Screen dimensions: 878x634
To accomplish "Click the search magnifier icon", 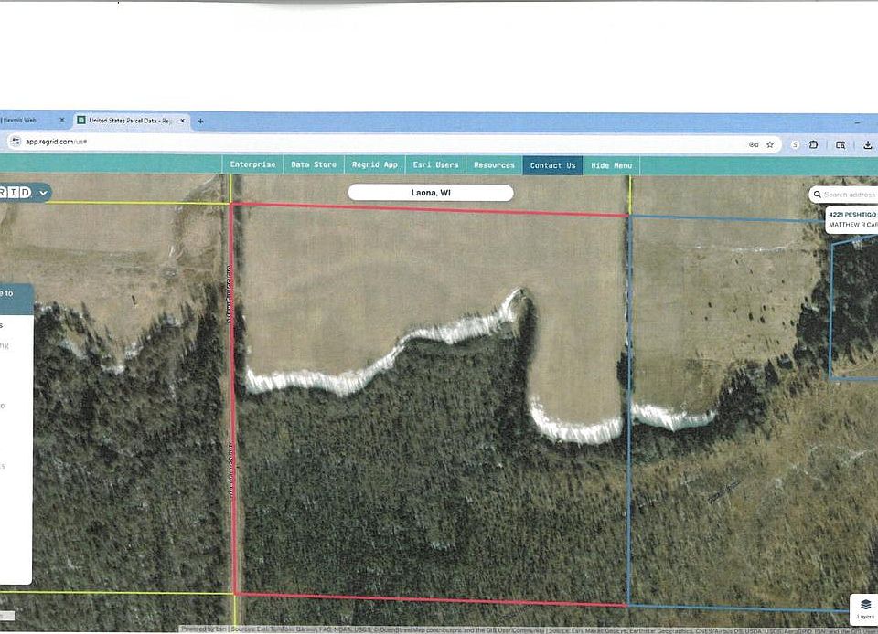I will pyautogui.click(x=817, y=195).
